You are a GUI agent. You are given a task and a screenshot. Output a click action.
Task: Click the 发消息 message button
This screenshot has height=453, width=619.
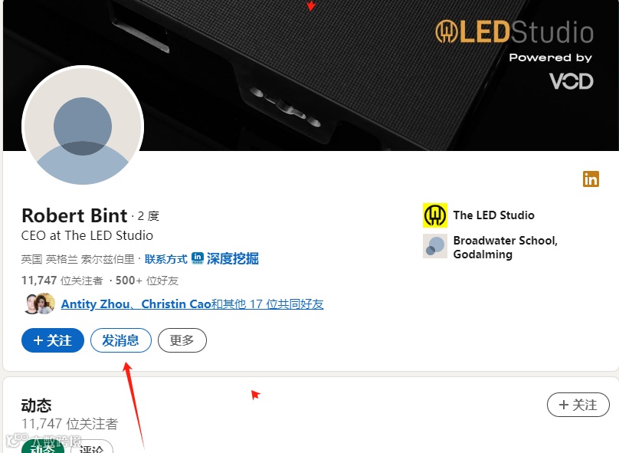[121, 340]
